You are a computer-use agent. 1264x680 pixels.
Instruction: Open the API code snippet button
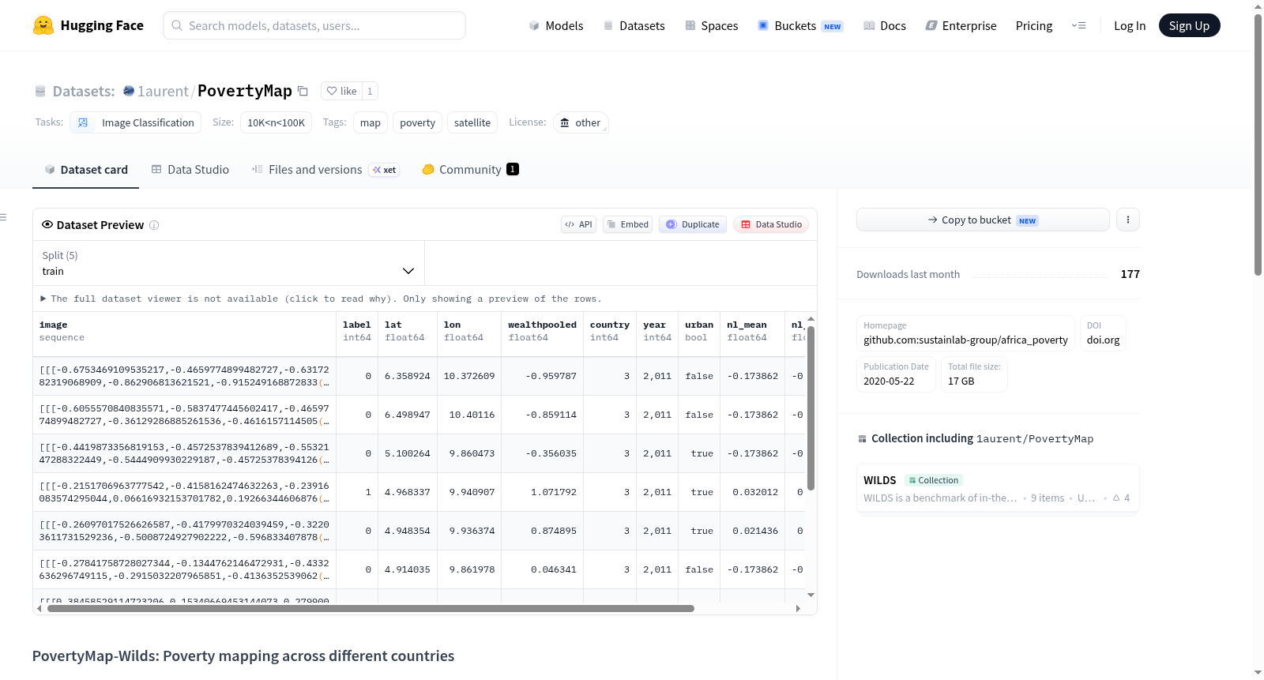(578, 224)
